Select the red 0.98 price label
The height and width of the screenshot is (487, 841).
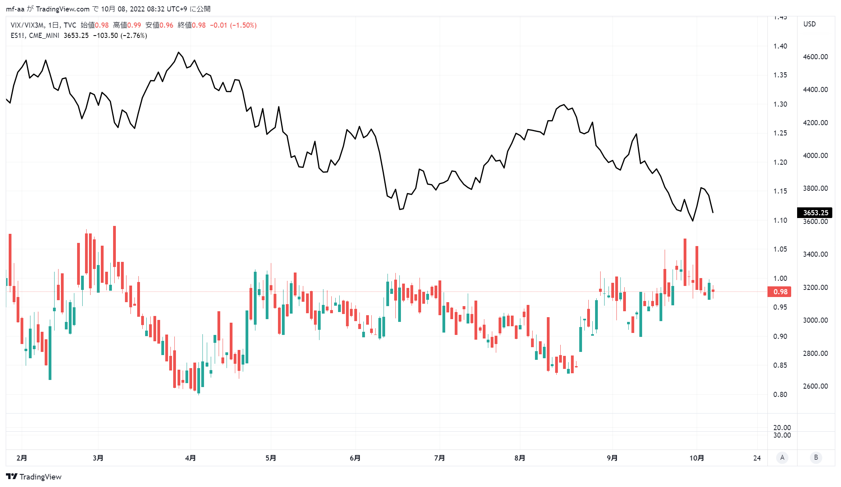click(780, 291)
